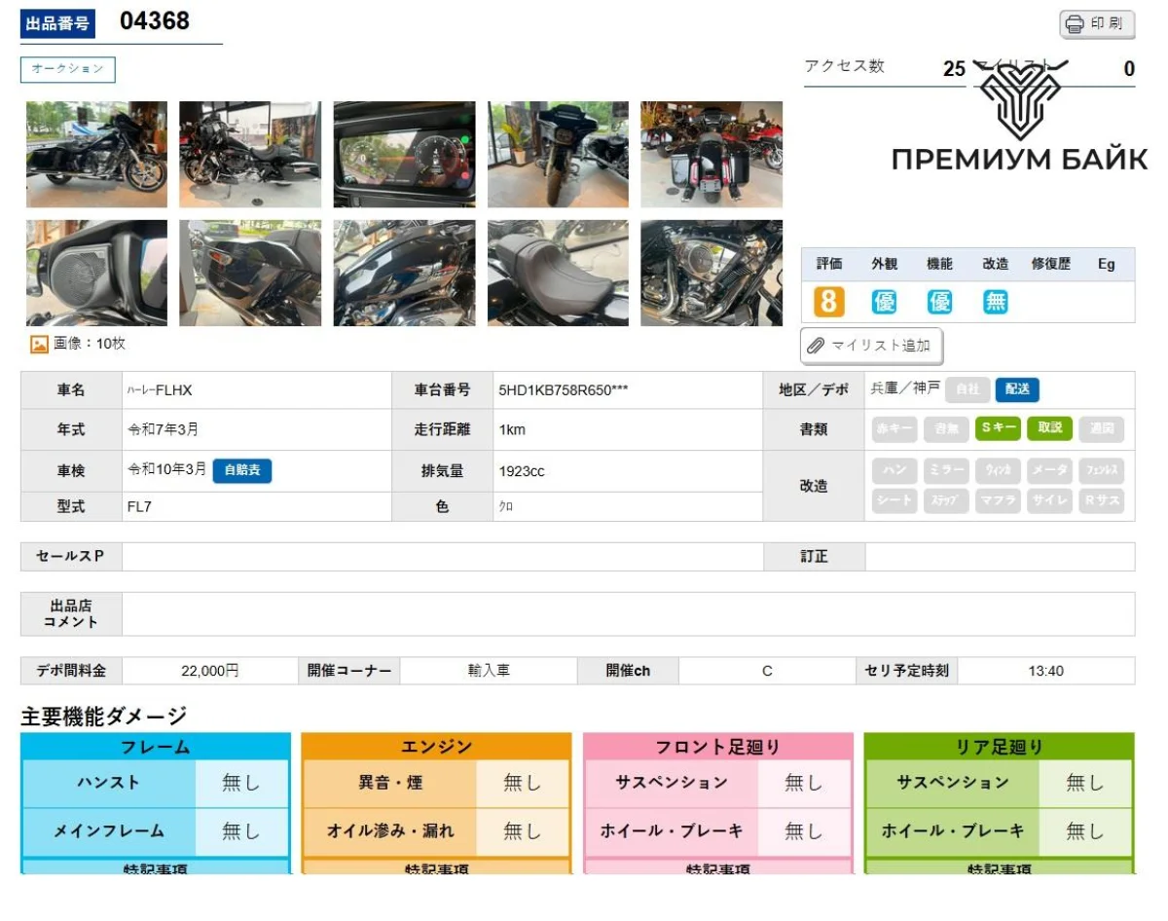Screen dimensions: 1168x921
Task: View the rear saddlebag view photo
Action: click(x=712, y=154)
